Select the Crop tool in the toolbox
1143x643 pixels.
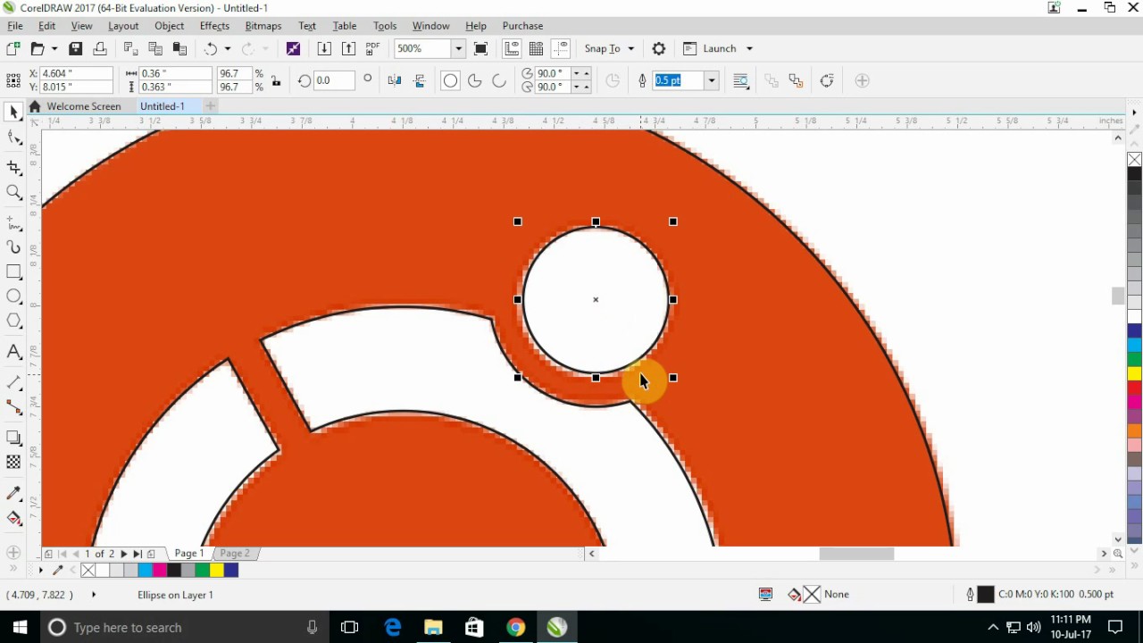(x=13, y=167)
